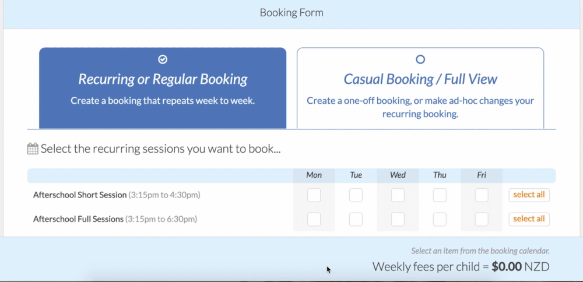The image size is (583, 282).
Task: Select all days for Afterschool Full Sessions
Action: point(529,219)
